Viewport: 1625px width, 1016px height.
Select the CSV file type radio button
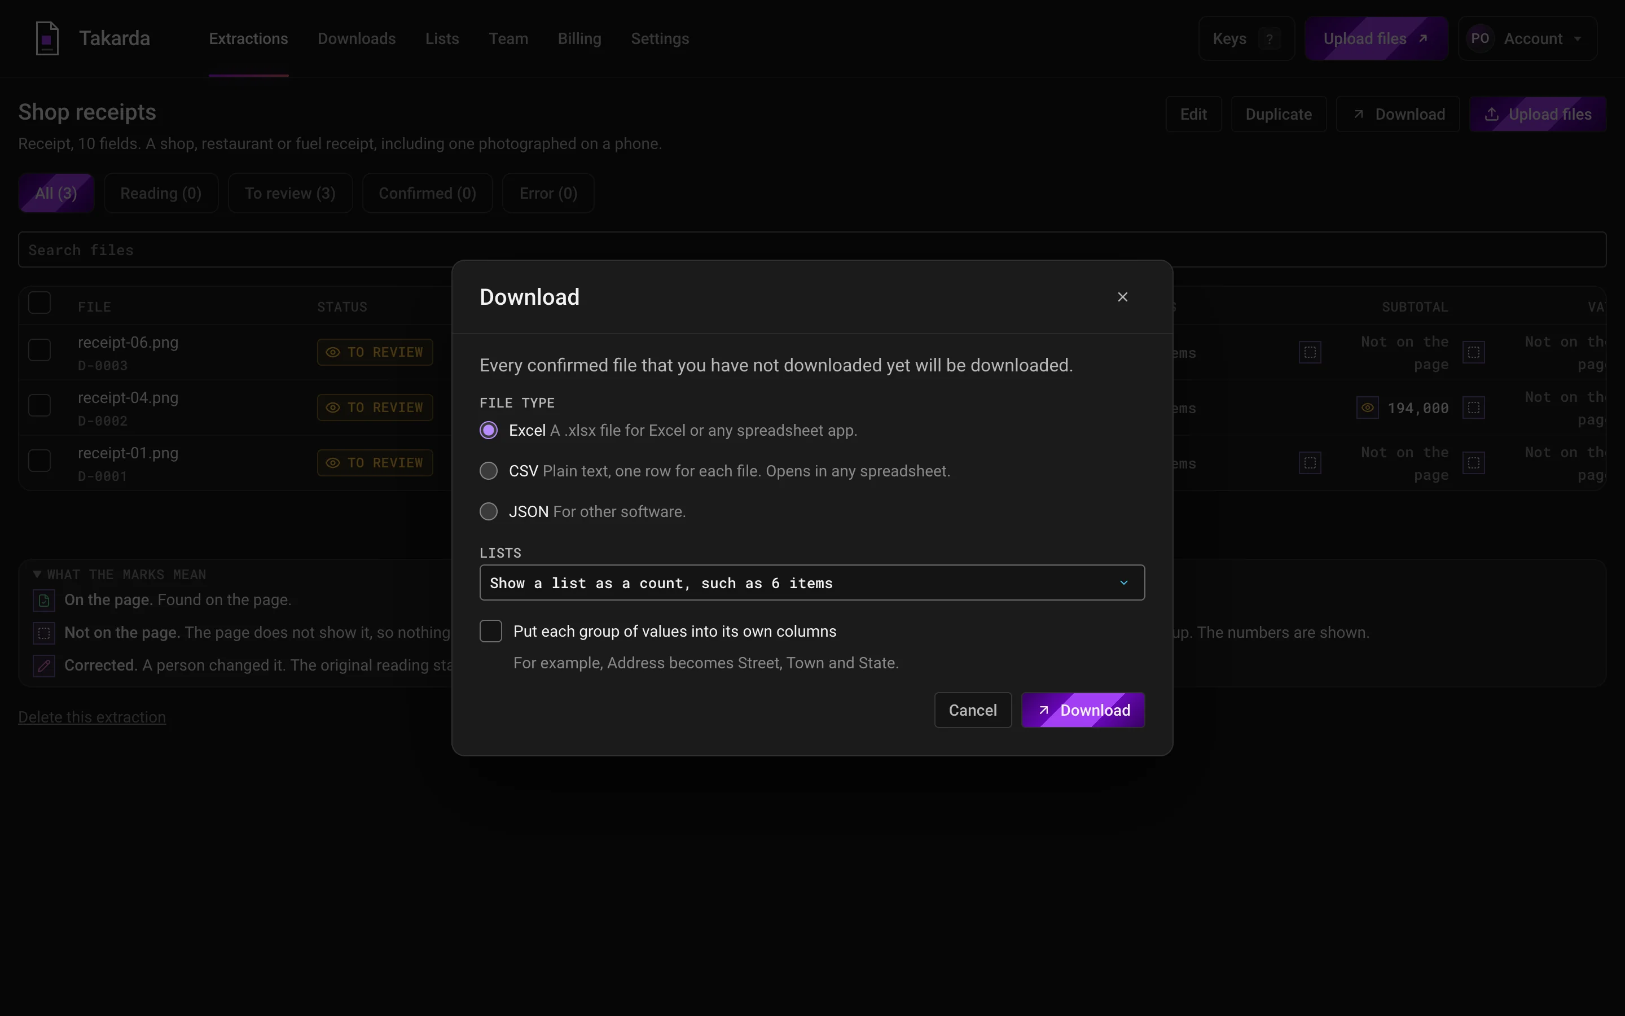[x=489, y=471]
